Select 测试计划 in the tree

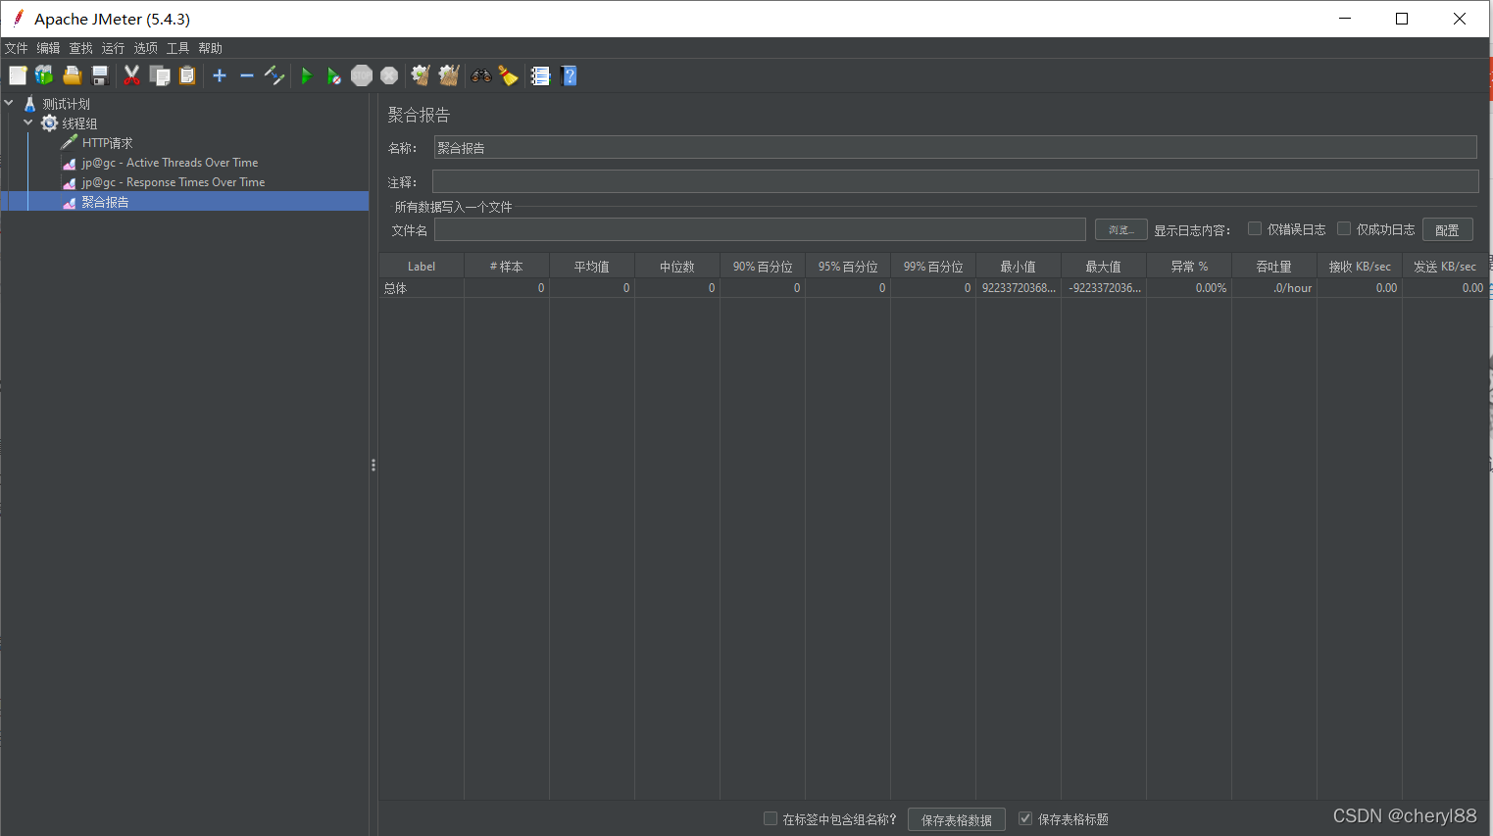tap(66, 104)
